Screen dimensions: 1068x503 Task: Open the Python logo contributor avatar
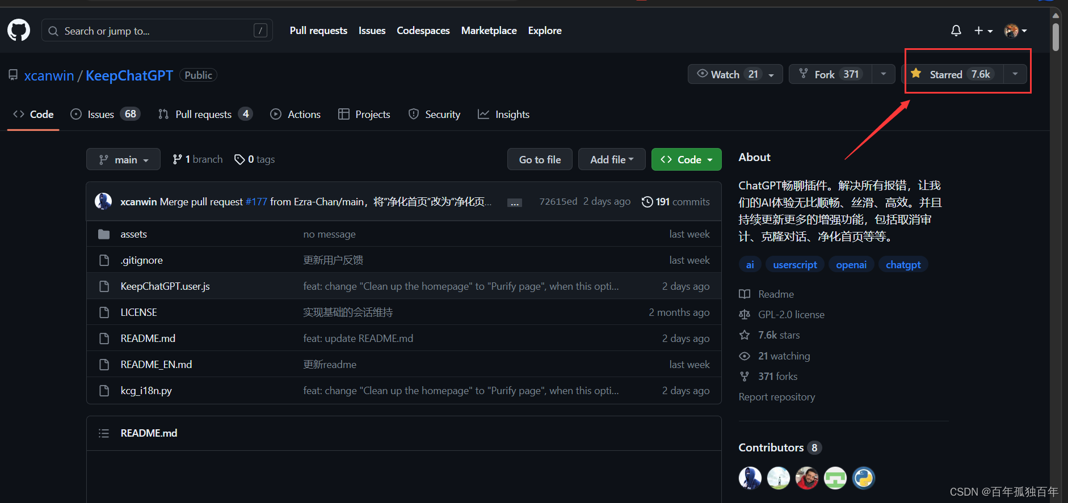pyautogui.click(x=864, y=478)
